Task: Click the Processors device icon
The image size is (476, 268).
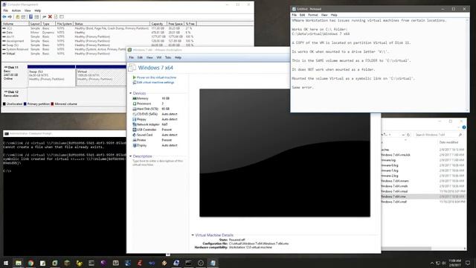Action: [x=135, y=103]
